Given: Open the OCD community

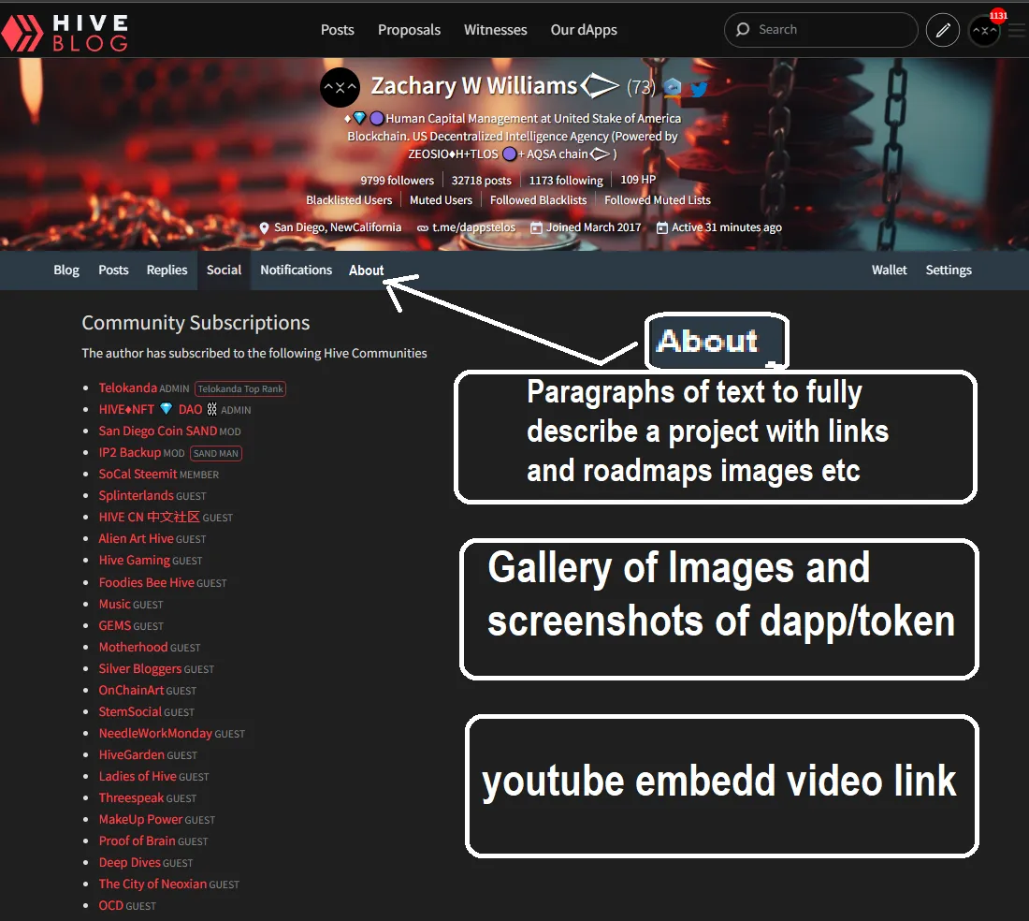Looking at the screenshot, I should click(x=111, y=906).
